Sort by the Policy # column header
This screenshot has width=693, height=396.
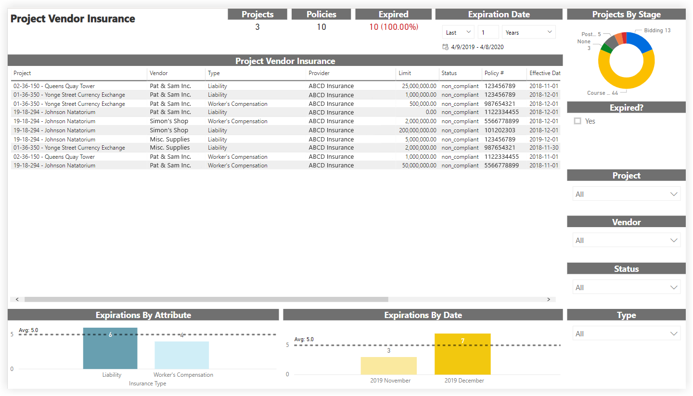point(494,73)
